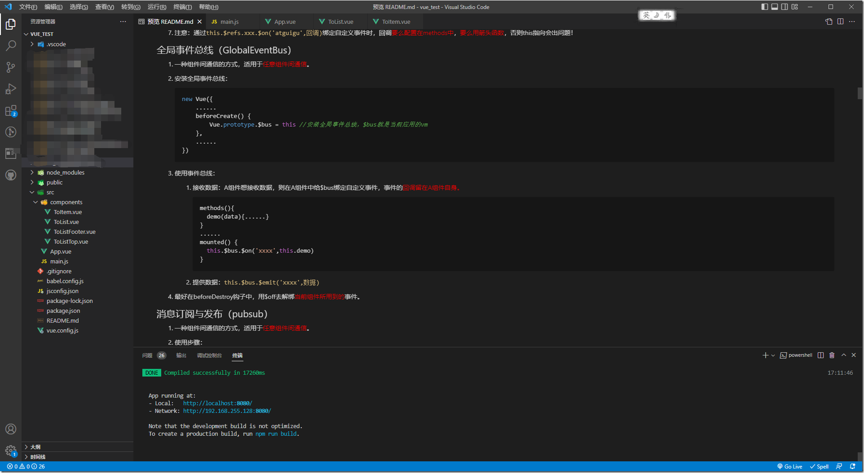The height and width of the screenshot is (473, 864).
Task: Open the Source Control view
Action: click(x=11, y=67)
